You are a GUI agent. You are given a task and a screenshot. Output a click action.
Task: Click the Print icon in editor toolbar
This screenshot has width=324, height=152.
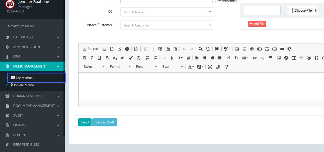(x=127, y=49)
